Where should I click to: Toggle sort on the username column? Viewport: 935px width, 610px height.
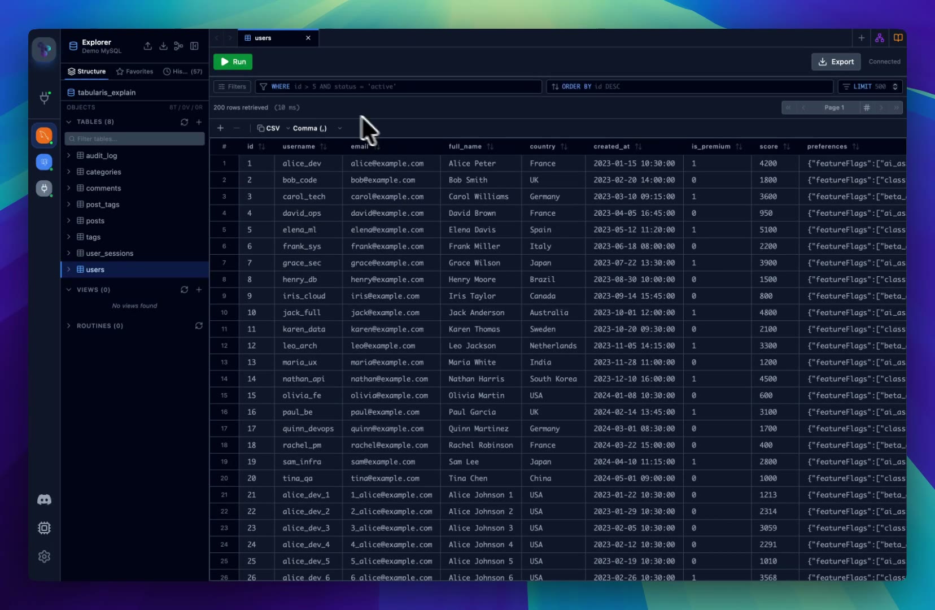(323, 147)
